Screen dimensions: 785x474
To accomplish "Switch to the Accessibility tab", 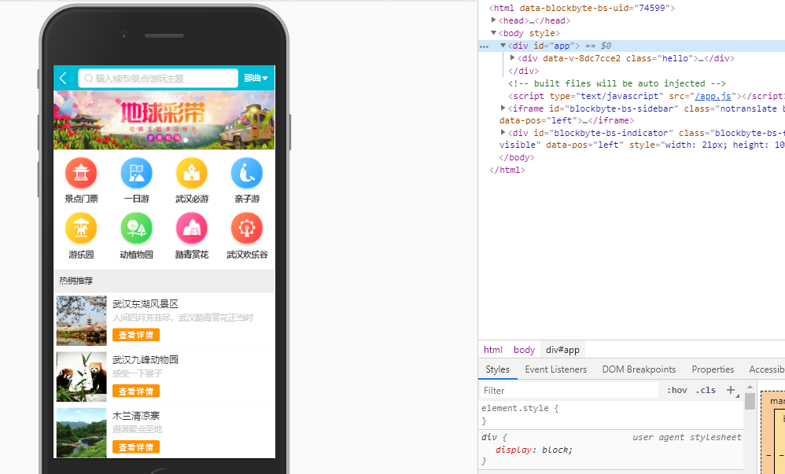I will tap(766, 369).
